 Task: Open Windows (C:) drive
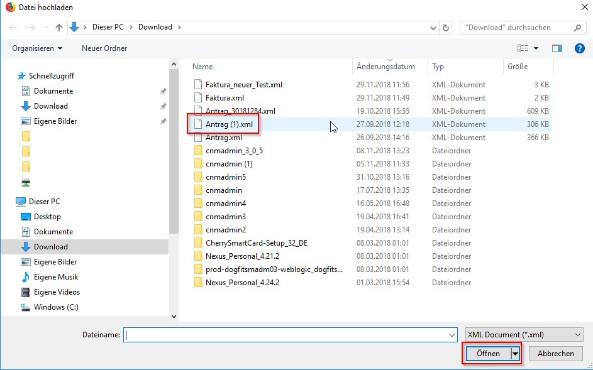point(56,307)
